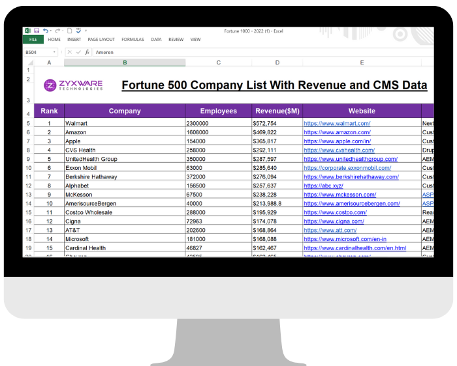This screenshot has width=457, height=366.
Task: Select column C header
Action: 218,63
